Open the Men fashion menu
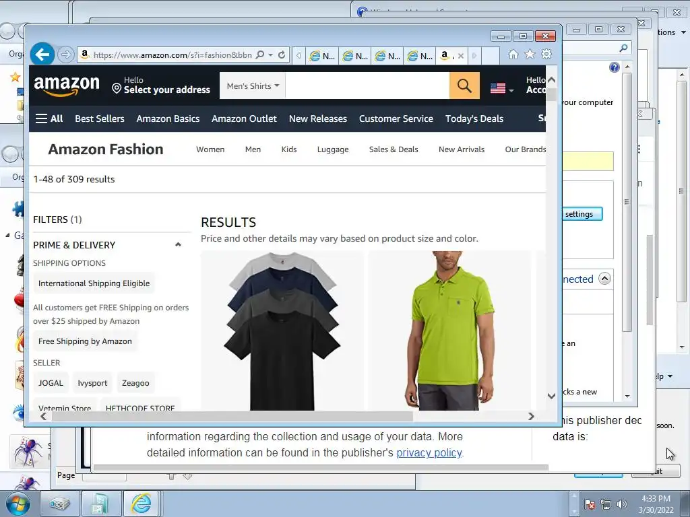The width and height of the screenshot is (690, 517). (253, 149)
